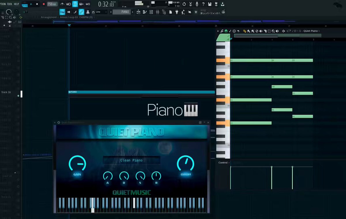The image size is (346, 219).
Task: Click the save floppy disk icon
Action: tap(210, 4)
